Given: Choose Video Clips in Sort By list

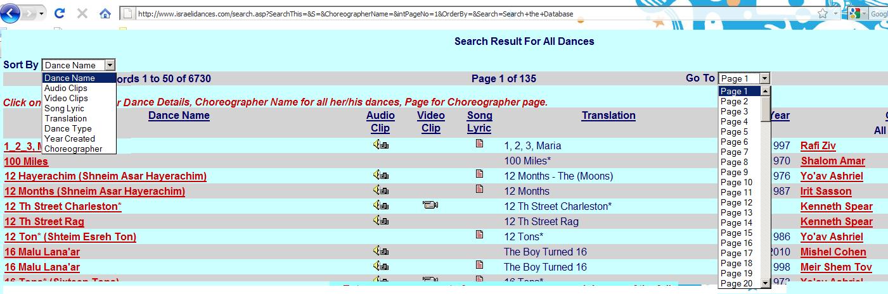Looking at the screenshot, I should [79, 99].
